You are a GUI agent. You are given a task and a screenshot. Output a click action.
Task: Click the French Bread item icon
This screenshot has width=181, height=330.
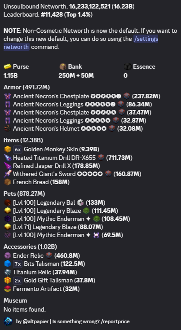click(x=8, y=182)
